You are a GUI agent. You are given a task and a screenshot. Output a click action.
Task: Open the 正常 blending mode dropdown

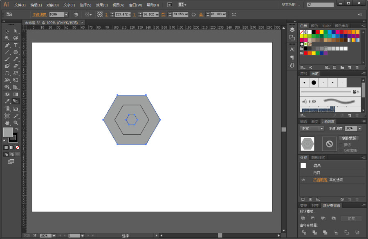click(x=312, y=129)
